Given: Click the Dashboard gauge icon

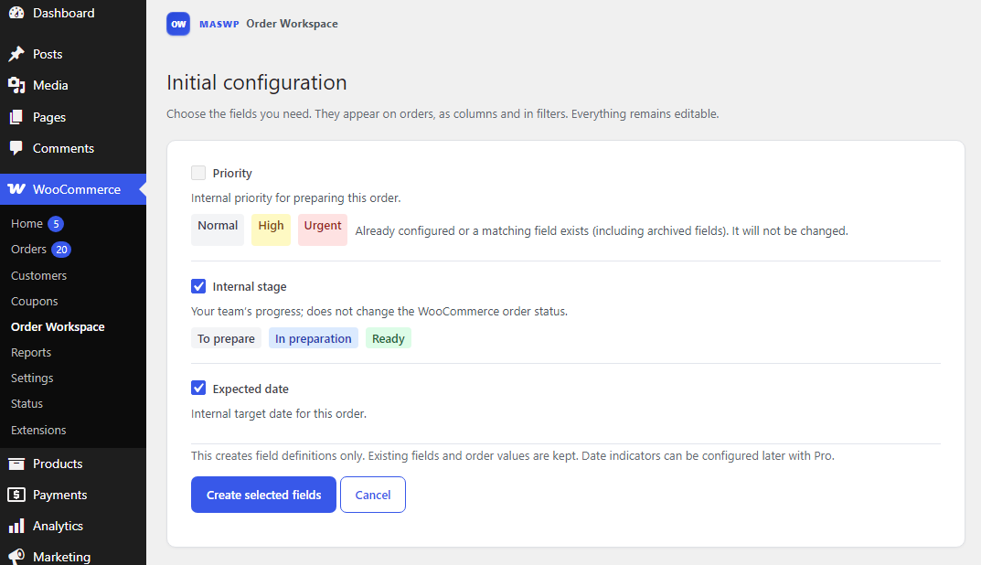Looking at the screenshot, I should (x=16, y=13).
